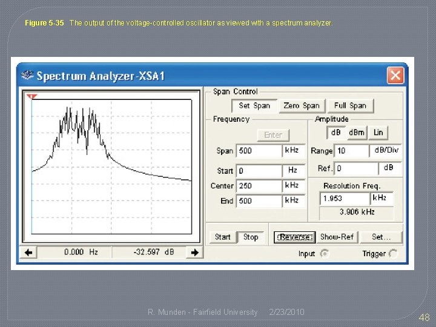
Task: Switch amplitude to dB mode
Action: coord(335,133)
